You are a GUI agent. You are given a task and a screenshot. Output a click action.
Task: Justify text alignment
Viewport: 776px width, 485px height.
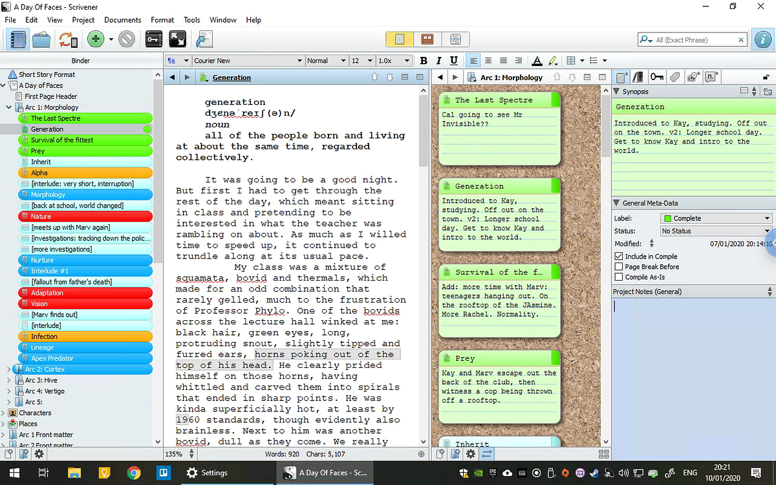pos(503,60)
